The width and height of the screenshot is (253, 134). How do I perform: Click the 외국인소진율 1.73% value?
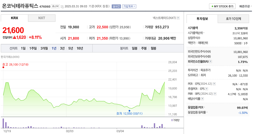coord(243,62)
